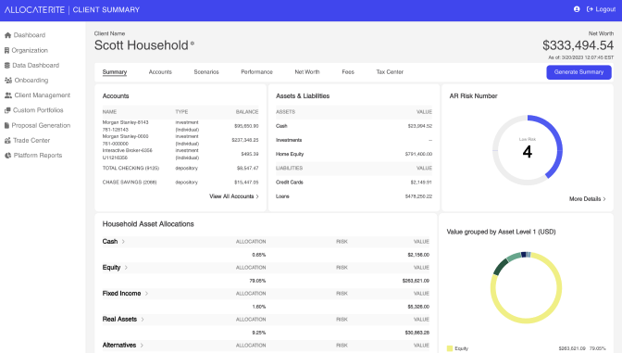Open Trade Center in sidebar

[31, 141]
